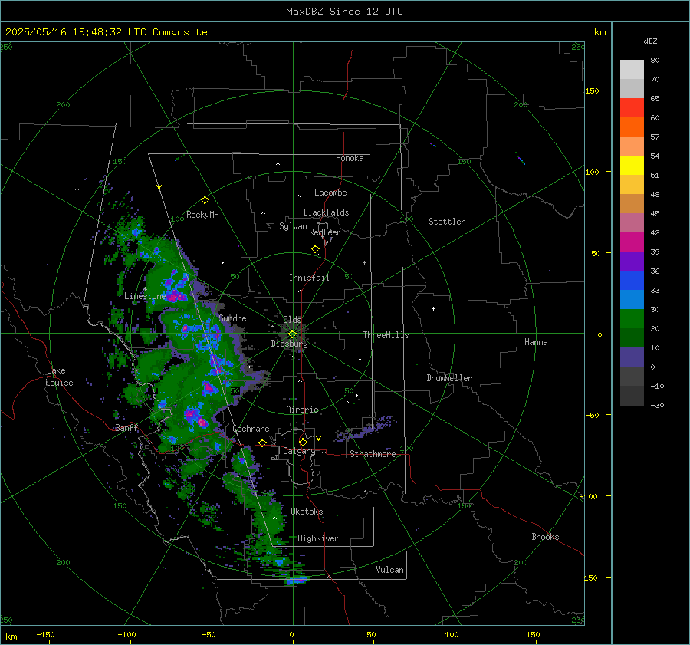The image size is (690, 645).
Task: Click the yellow diamond marker beside RockyMH
Action: click(205, 200)
